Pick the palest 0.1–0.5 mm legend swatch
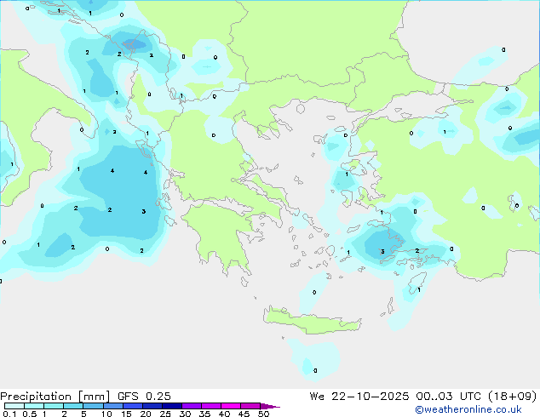The width and height of the screenshot is (540, 417). (14, 406)
